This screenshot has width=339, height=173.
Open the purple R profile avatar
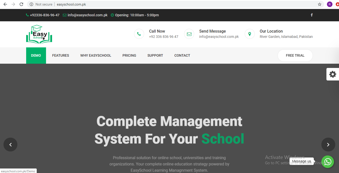pyautogui.click(x=330, y=4)
